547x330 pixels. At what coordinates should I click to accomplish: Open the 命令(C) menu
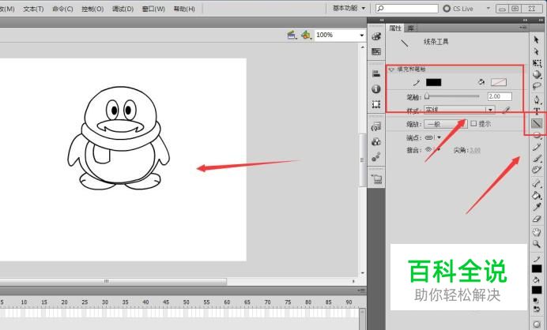62,9
